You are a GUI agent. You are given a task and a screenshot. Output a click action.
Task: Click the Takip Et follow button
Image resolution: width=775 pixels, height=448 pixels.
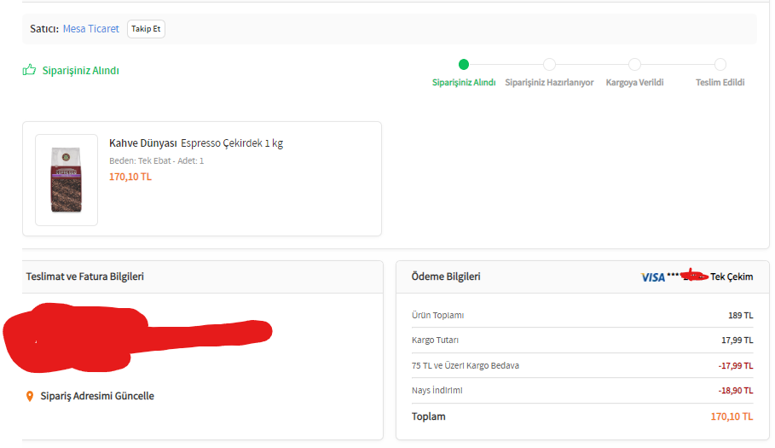point(146,29)
